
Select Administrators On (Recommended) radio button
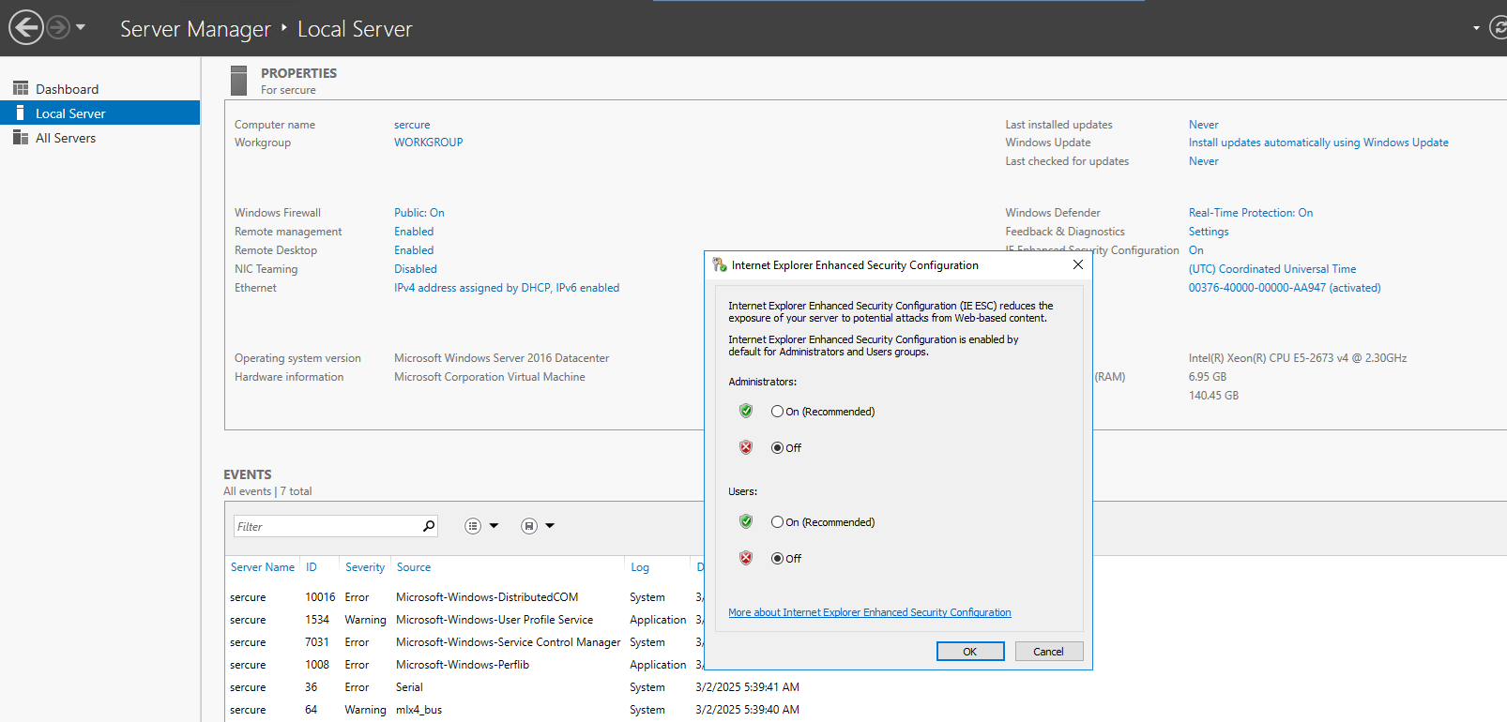(x=777, y=412)
